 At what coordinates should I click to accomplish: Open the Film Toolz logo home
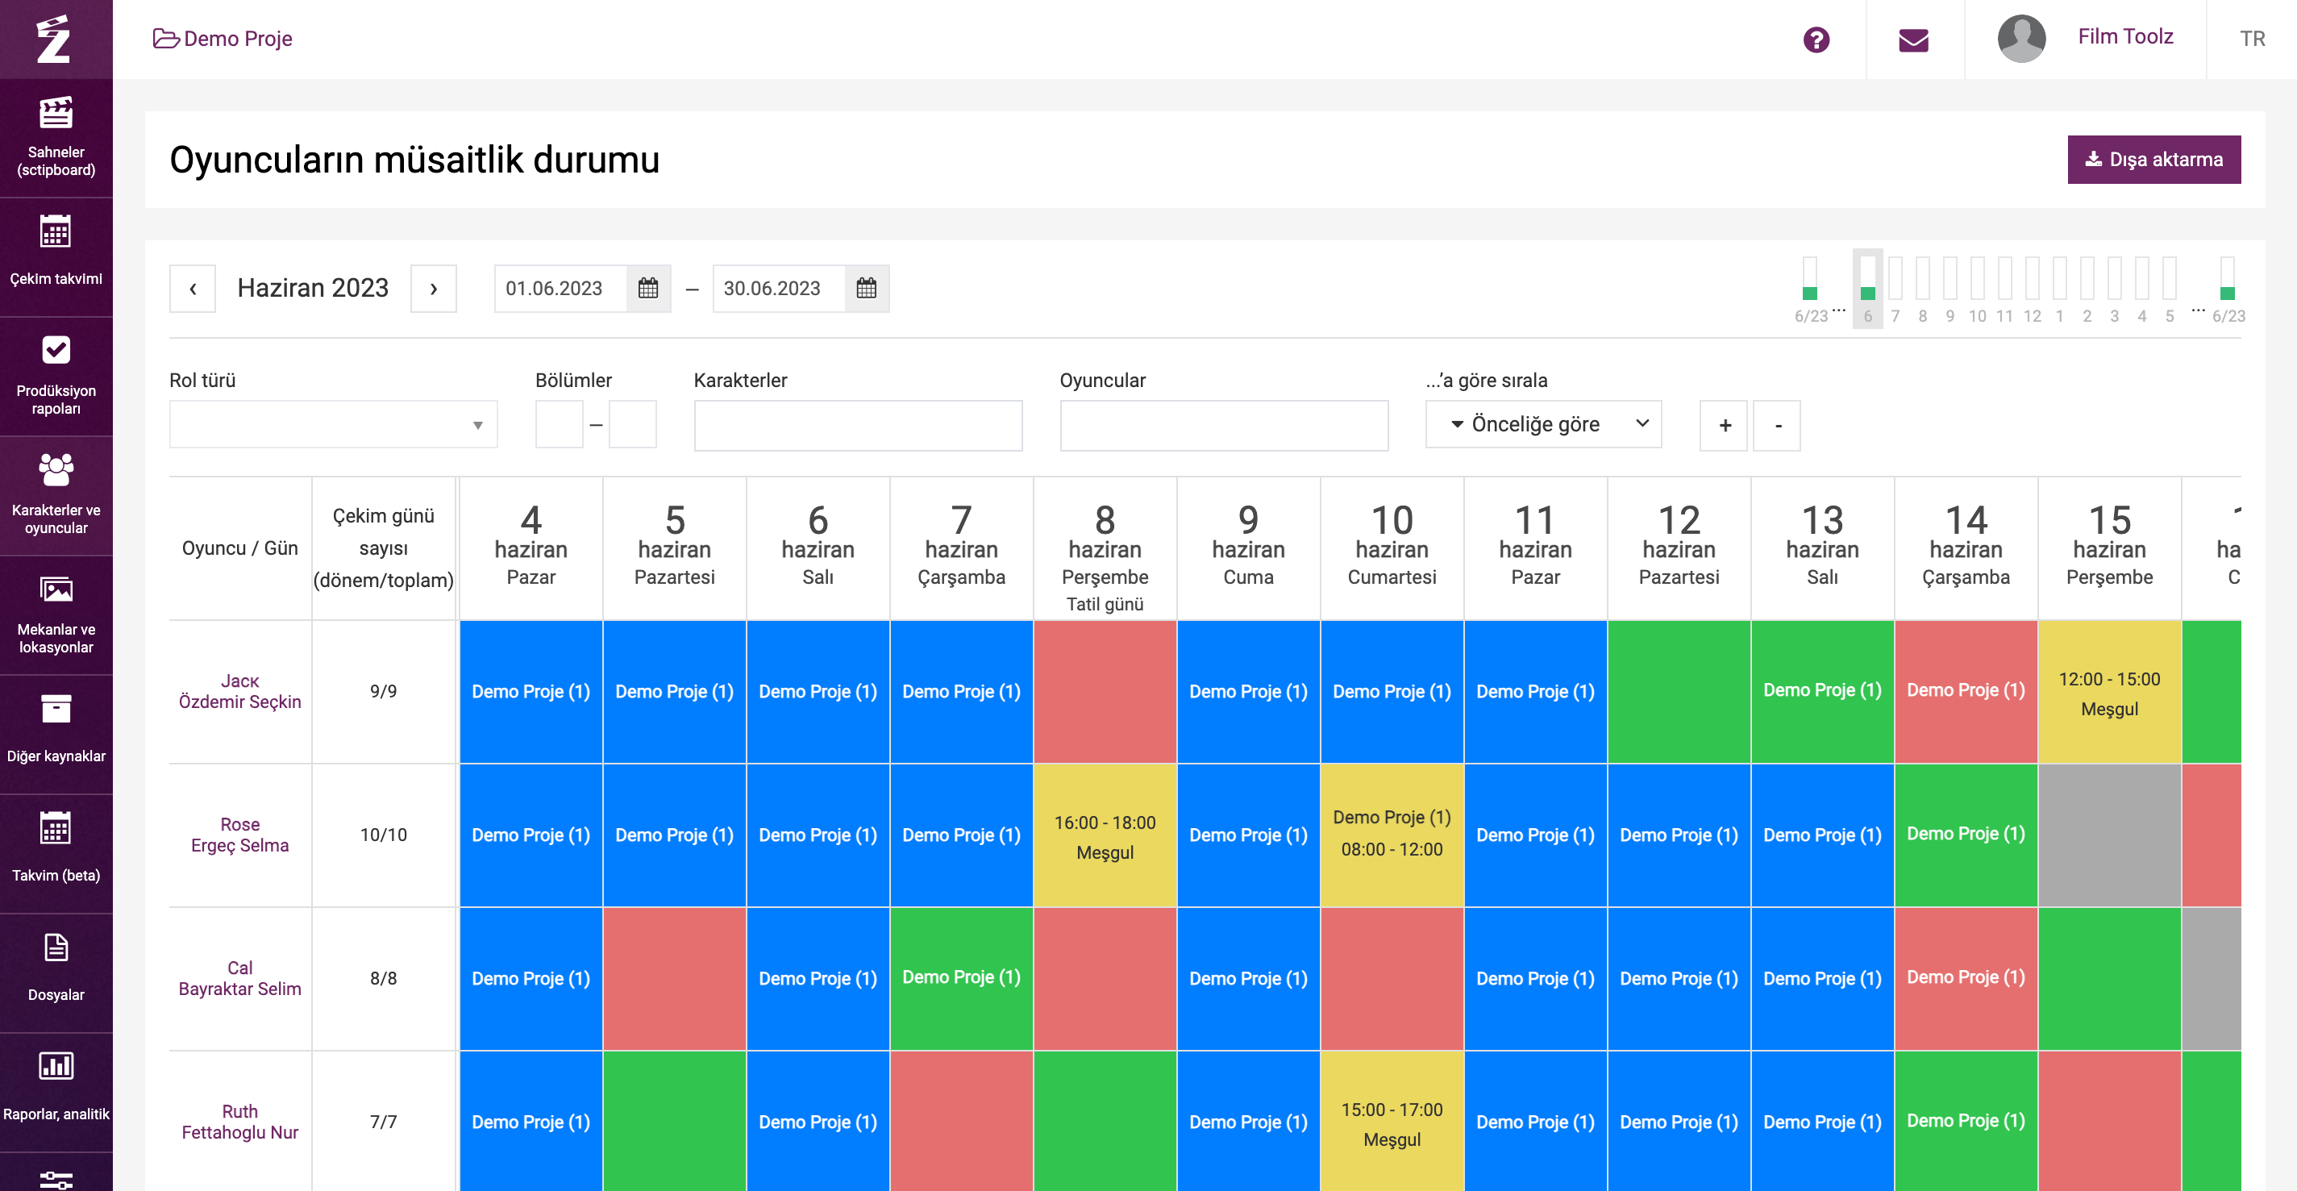[x=53, y=39]
